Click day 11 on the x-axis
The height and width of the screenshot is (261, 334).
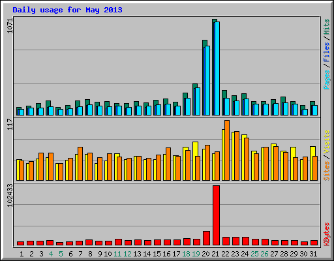(117, 254)
